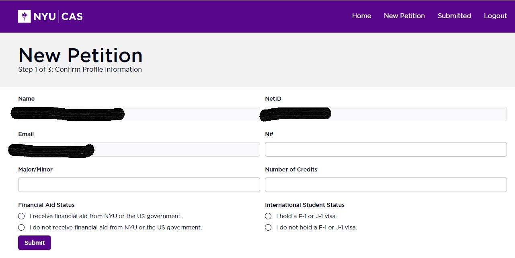The width and height of the screenshot is (515, 258).
Task: Go to New Petition in the navbar
Action: pyautogui.click(x=404, y=16)
